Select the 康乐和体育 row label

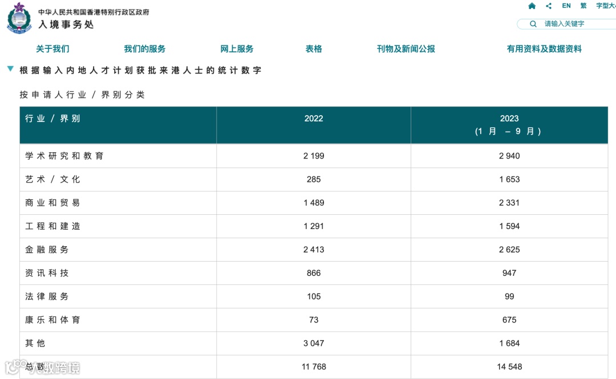[x=52, y=320]
